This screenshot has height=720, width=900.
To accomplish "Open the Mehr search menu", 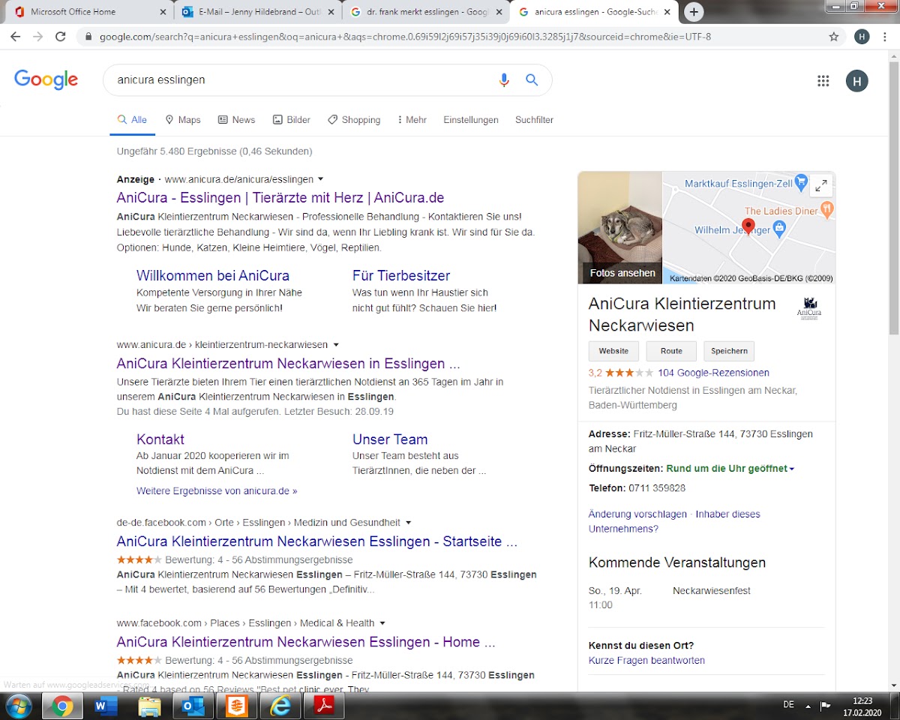I will pos(412,120).
